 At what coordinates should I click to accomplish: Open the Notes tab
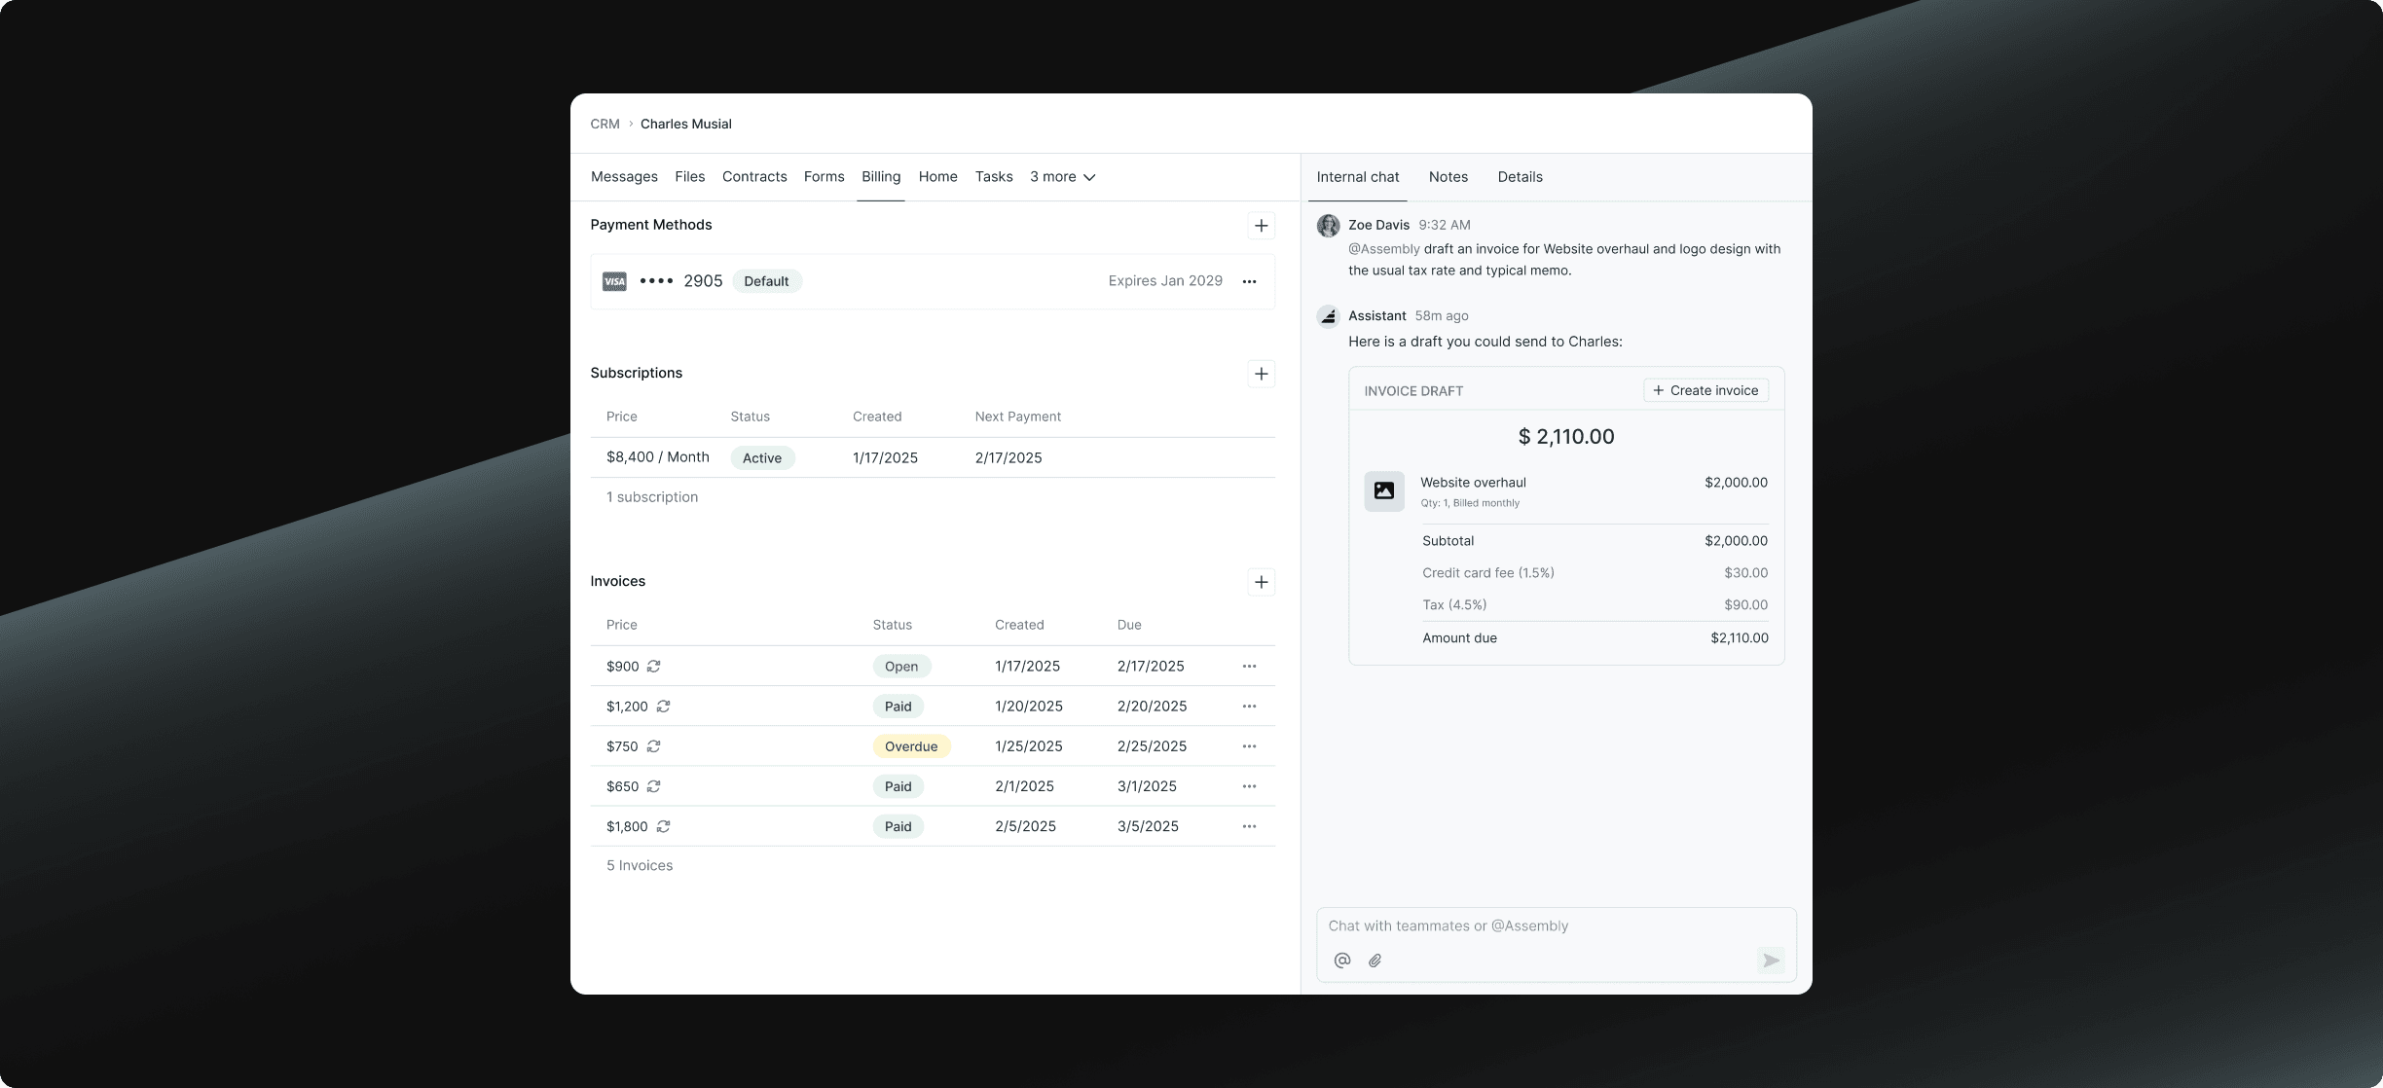point(1448,177)
